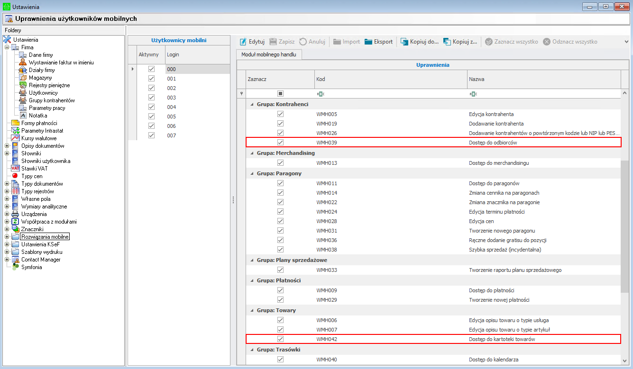Image resolution: width=633 pixels, height=369 pixels.
Task: Open Notatka tree item
Action: [x=38, y=116]
